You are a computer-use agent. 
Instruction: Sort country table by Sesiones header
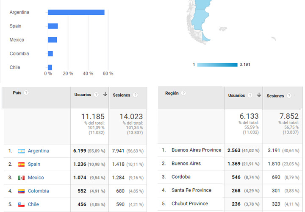(x=122, y=95)
